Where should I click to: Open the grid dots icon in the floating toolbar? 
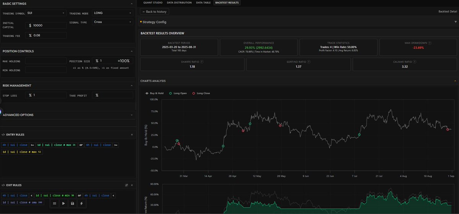coord(55,204)
